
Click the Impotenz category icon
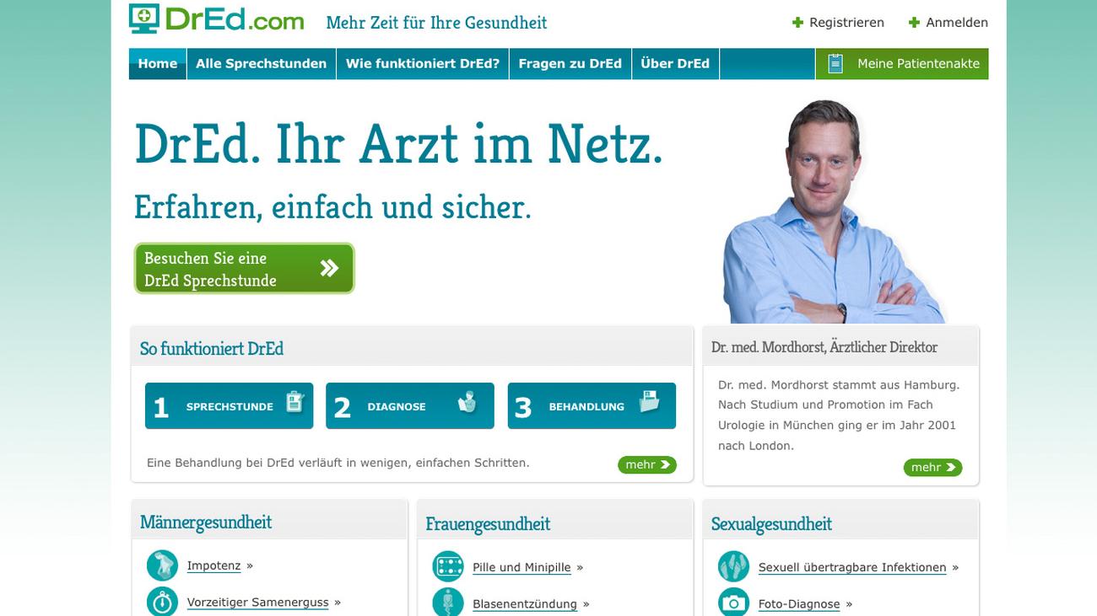pyautogui.click(x=162, y=565)
